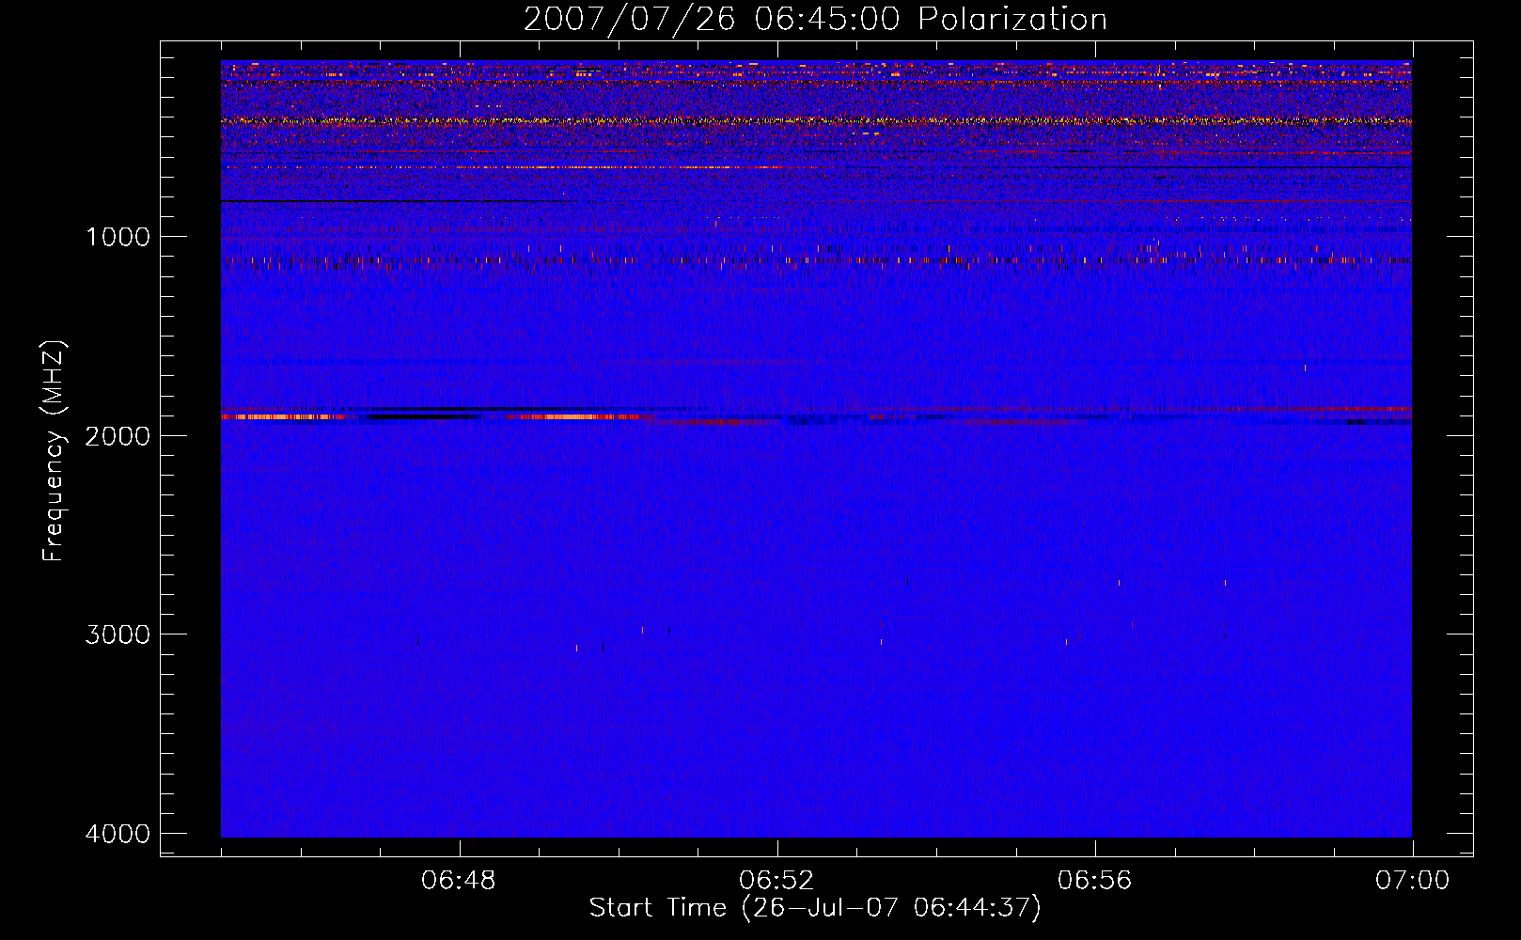The image size is (1521, 940).
Task: Click the 06:52 time tick label
Action: point(776,881)
